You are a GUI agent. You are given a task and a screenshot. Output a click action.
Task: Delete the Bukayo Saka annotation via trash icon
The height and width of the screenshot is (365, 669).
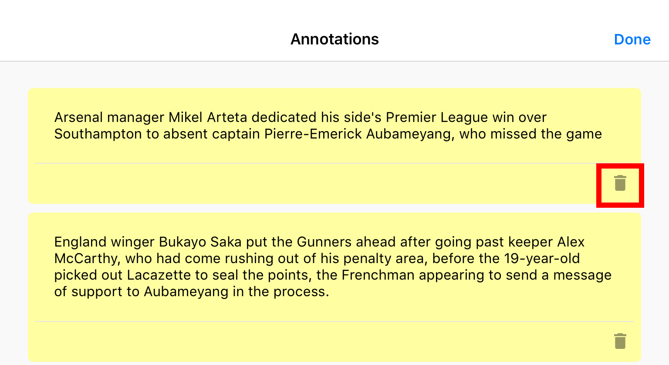[x=620, y=341]
